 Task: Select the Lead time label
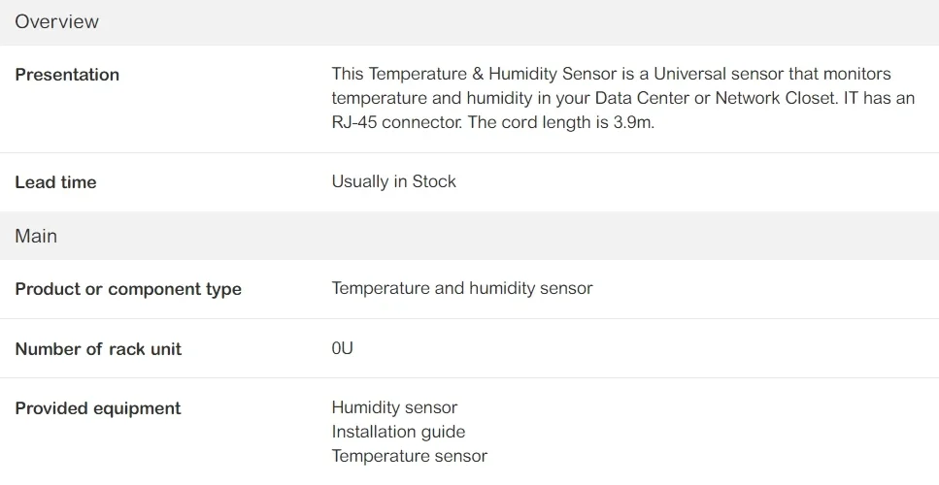[55, 182]
